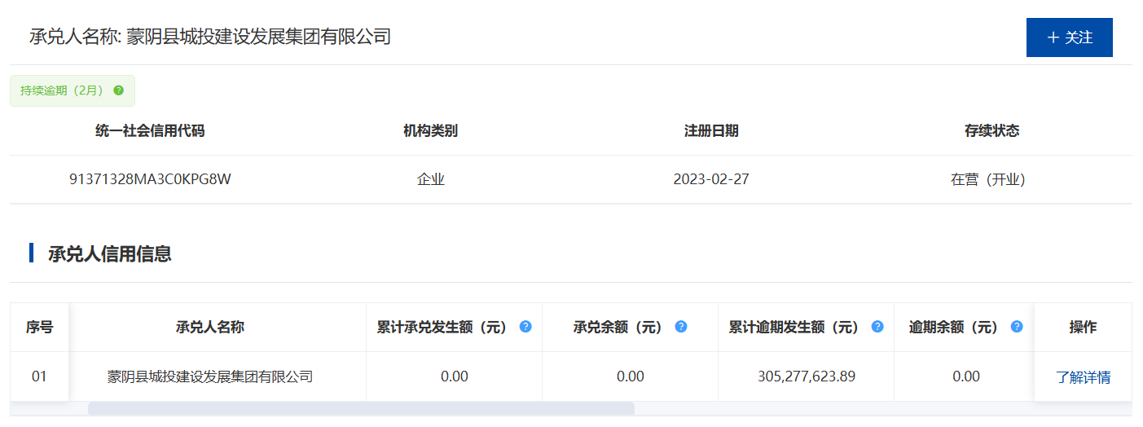The width and height of the screenshot is (1143, 427).
Task: Click help icon beside 持续逾期（2月）tag
Action: click(x=119, y=90)
